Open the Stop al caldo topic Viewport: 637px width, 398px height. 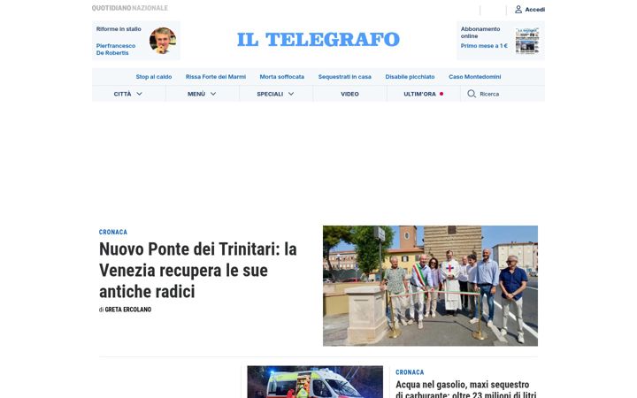[154, 77]
